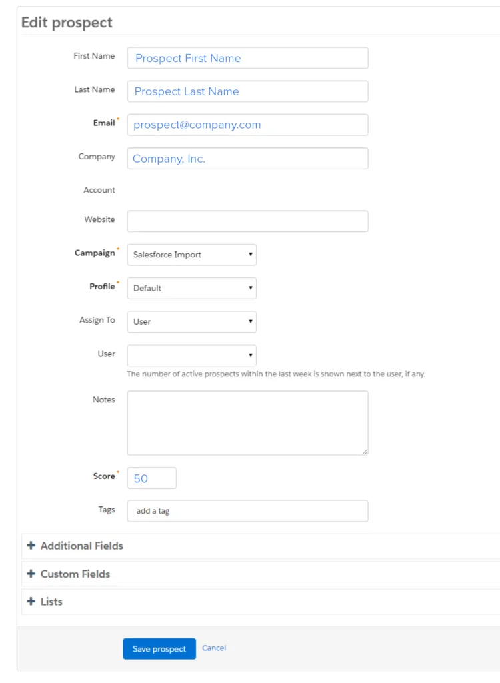Click the Website label
This screenshot has height=683, width=500.
(100, 219)
